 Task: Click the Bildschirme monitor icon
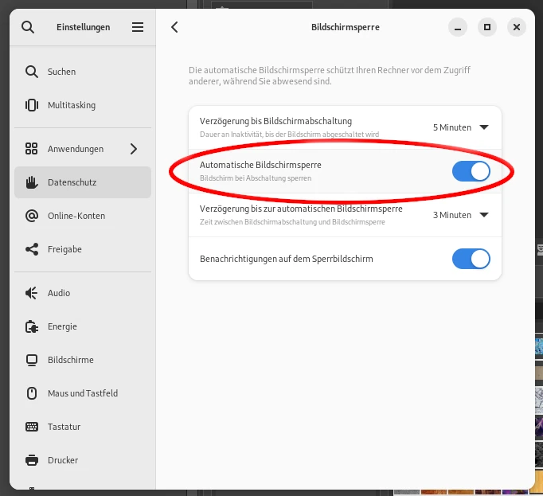[x=32, y=360]
